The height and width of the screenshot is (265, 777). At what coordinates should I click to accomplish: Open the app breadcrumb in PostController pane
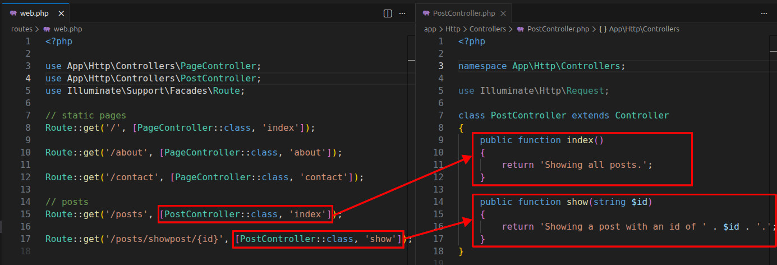pos(430,29)
